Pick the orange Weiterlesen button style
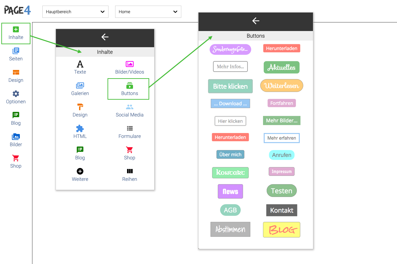Image resolution: width=397 pixels, height=264 pixels. [282, 85]
